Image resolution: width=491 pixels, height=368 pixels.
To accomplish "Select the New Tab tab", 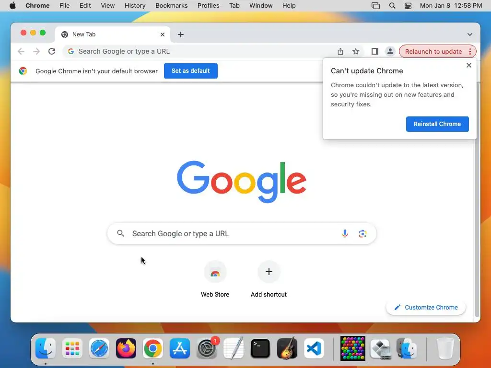I will (x=113, y=34).
